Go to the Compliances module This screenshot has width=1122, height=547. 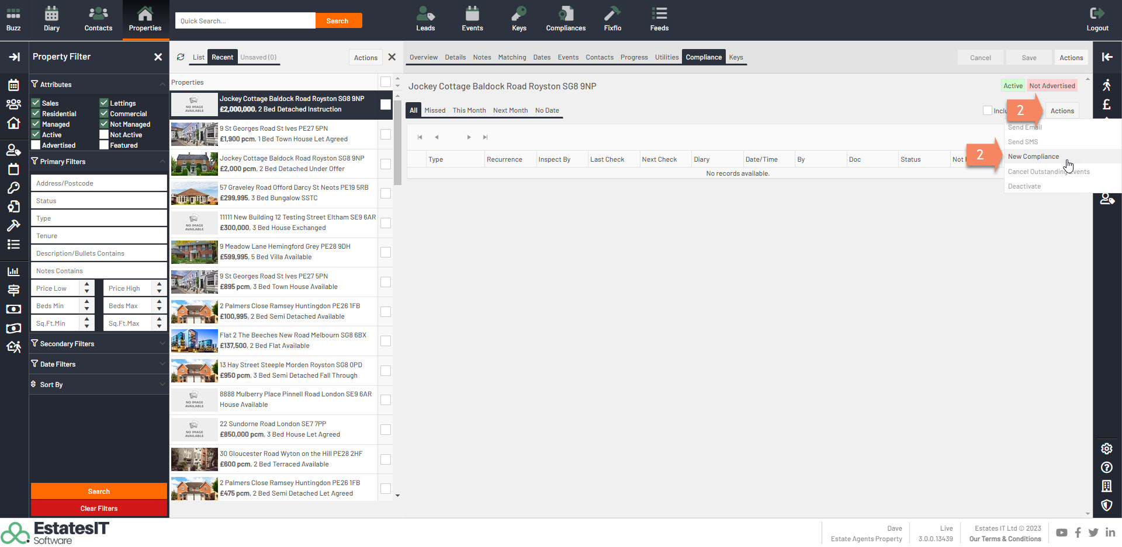tap(565, 19)
